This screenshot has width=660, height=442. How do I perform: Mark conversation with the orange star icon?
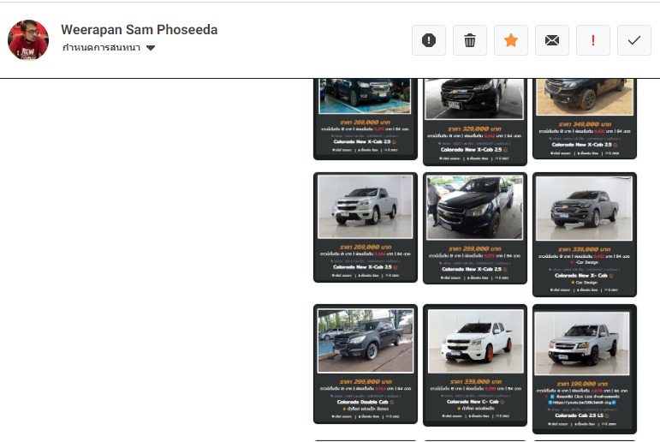point(510,40)
